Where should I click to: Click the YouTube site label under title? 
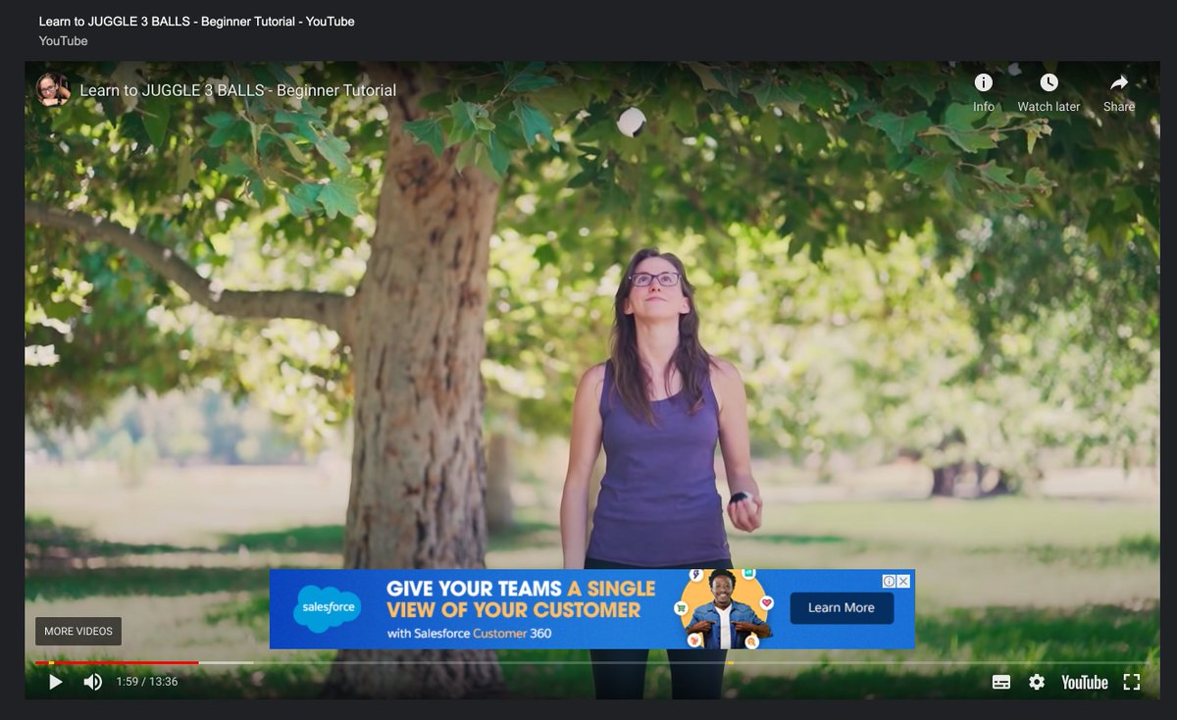click(x=64, y=41)
